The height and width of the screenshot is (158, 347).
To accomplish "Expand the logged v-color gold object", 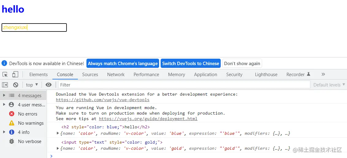I will tap(58, 149).
